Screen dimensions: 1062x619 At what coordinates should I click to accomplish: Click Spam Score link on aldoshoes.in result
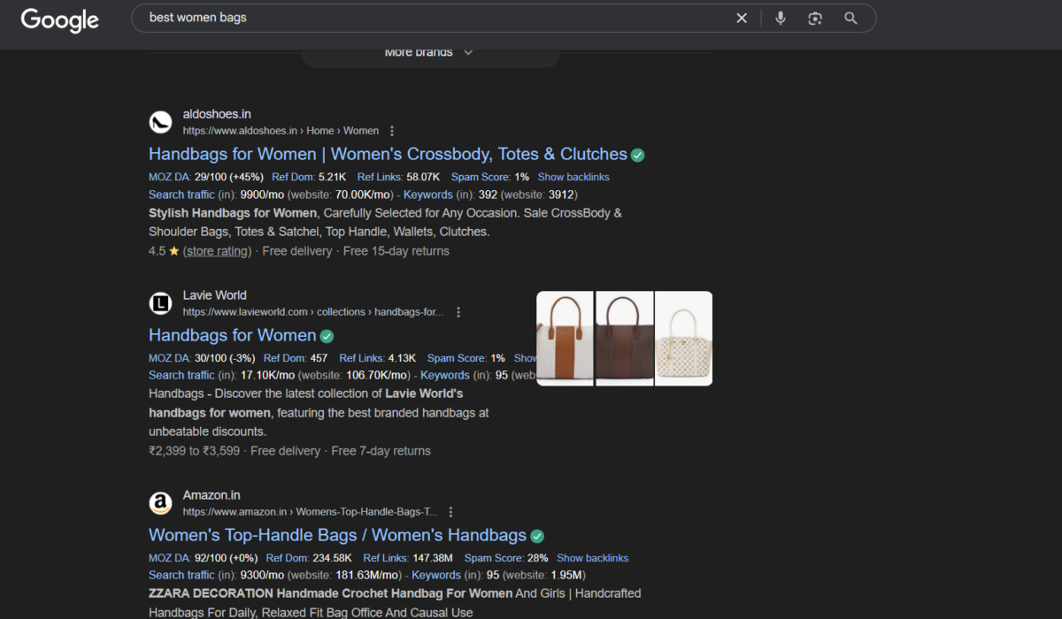pos(481,177)
